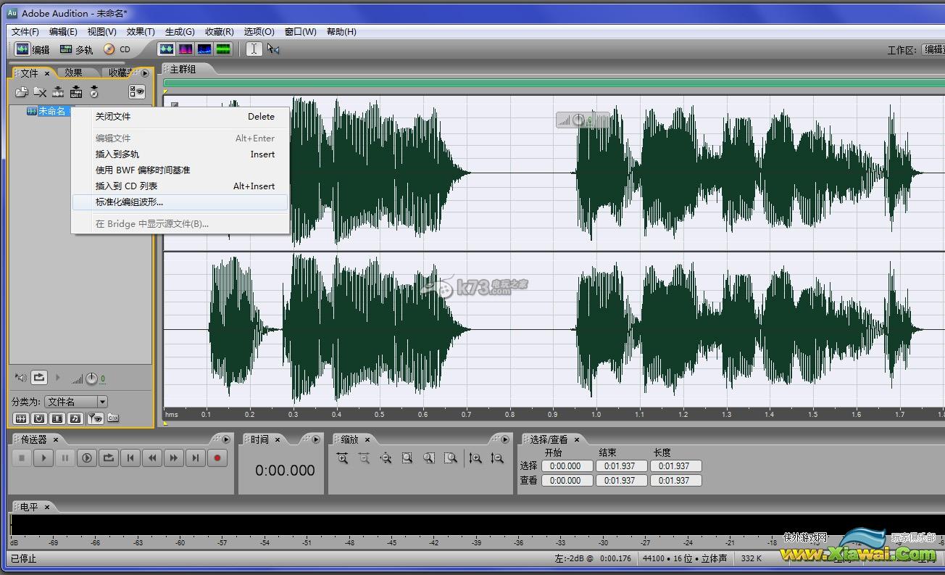Click the Insert into CD list icon
945x575 pixels.
pyautogui.click(x=94, y=92)
